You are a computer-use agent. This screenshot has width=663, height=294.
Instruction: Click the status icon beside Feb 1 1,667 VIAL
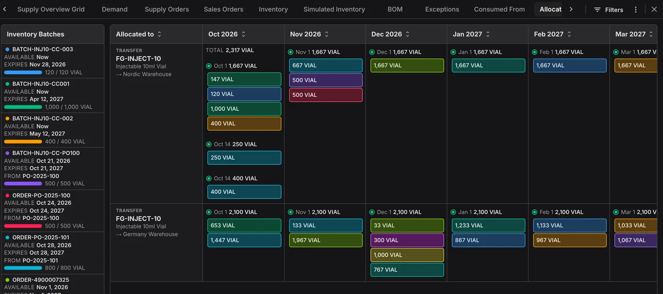click(535, 52)
